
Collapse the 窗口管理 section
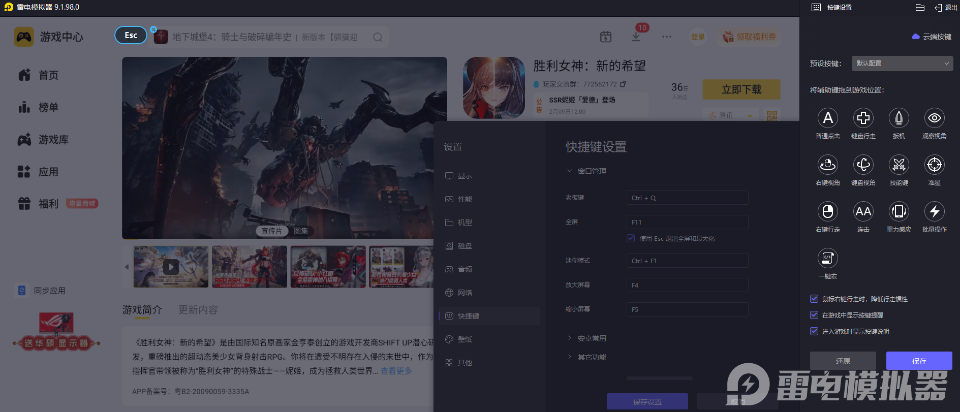tap(592, 171)
